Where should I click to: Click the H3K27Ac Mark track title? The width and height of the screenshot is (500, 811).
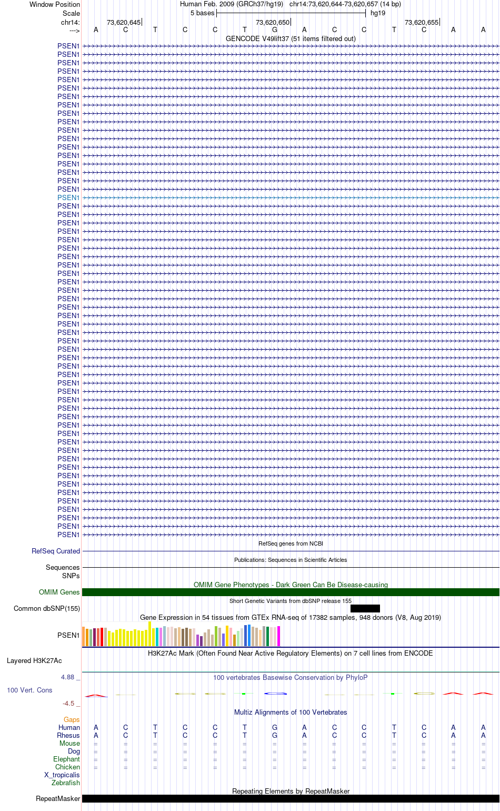[291, 654]
